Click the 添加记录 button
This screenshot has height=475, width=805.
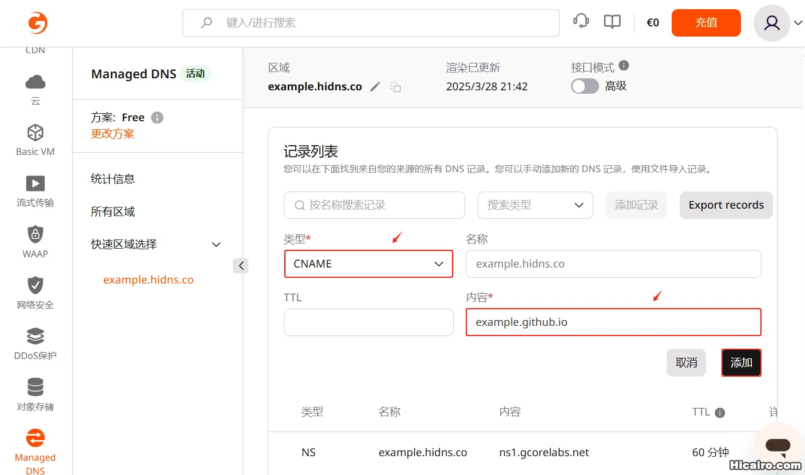(636, 205)
